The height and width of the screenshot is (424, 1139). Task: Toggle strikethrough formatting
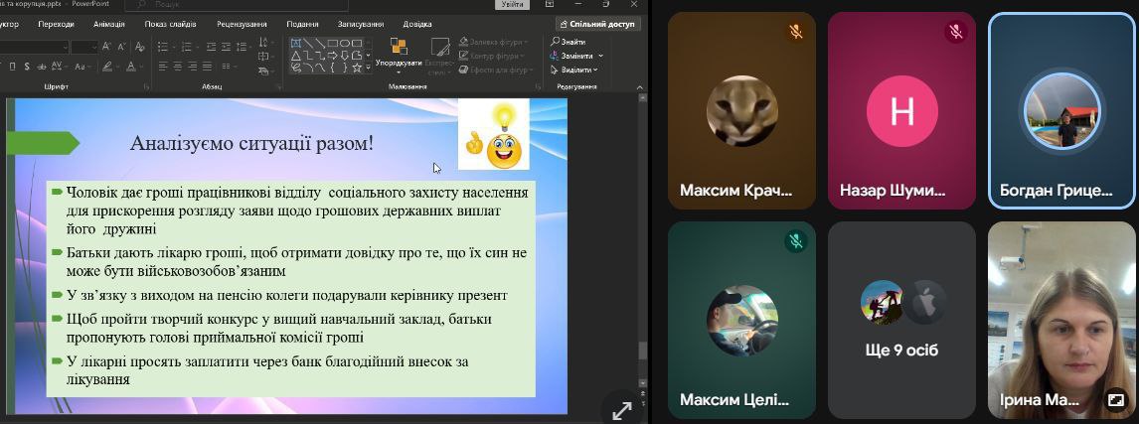click(42, 67)
